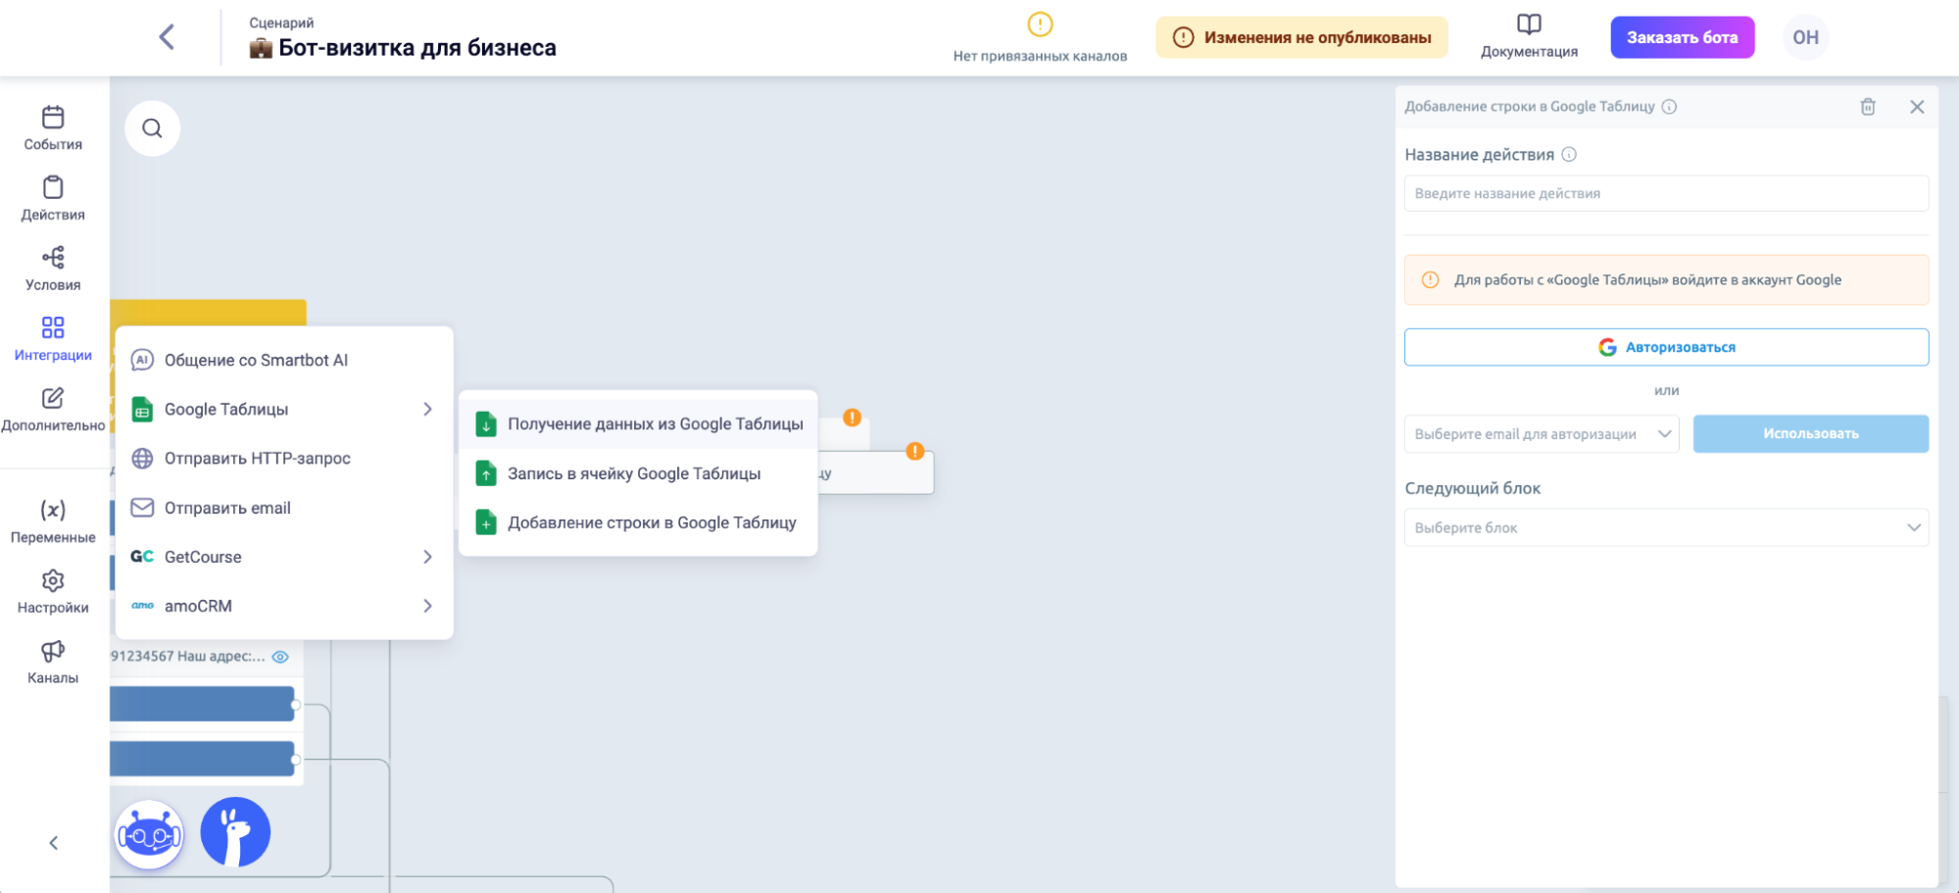Open the Переменные panel
The image size is (1959, 893).
point(53,521)
